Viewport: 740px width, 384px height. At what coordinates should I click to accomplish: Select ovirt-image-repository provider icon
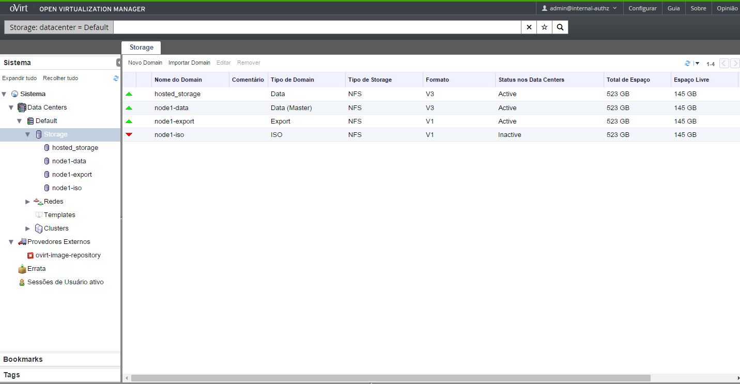[x=30, y=255]
